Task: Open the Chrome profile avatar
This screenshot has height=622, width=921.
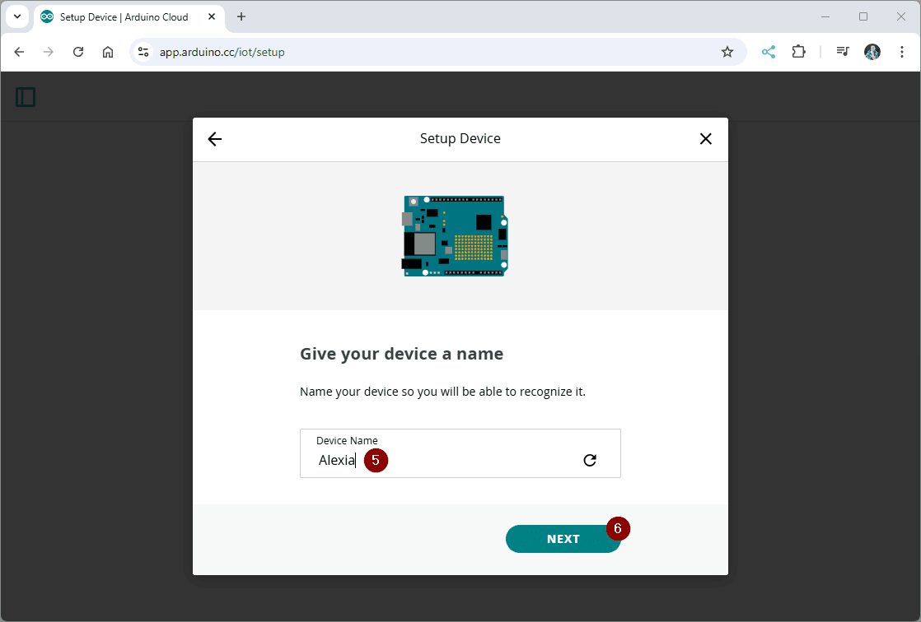Action: tap(872, 52)
